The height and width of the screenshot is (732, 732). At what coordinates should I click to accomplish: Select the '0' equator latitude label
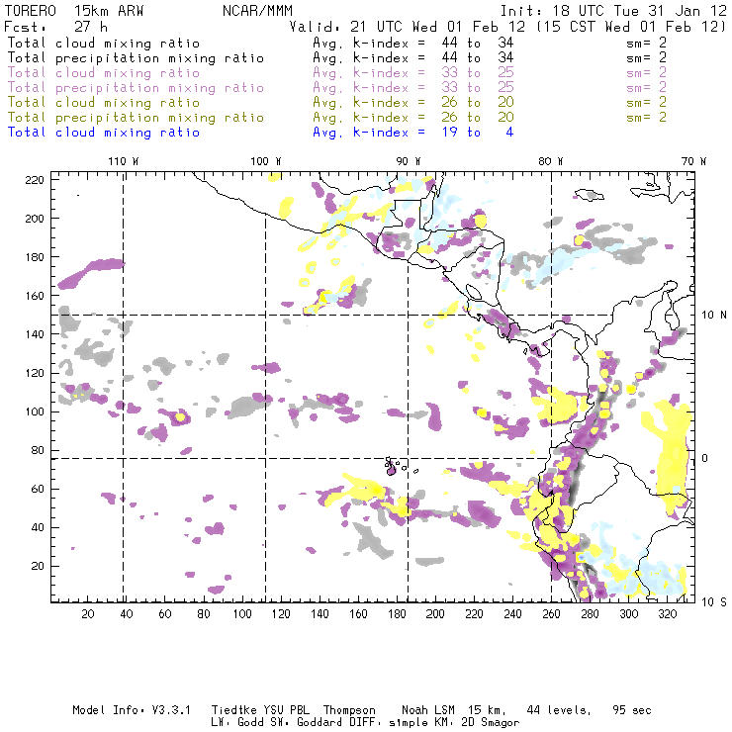pos(704,458)
